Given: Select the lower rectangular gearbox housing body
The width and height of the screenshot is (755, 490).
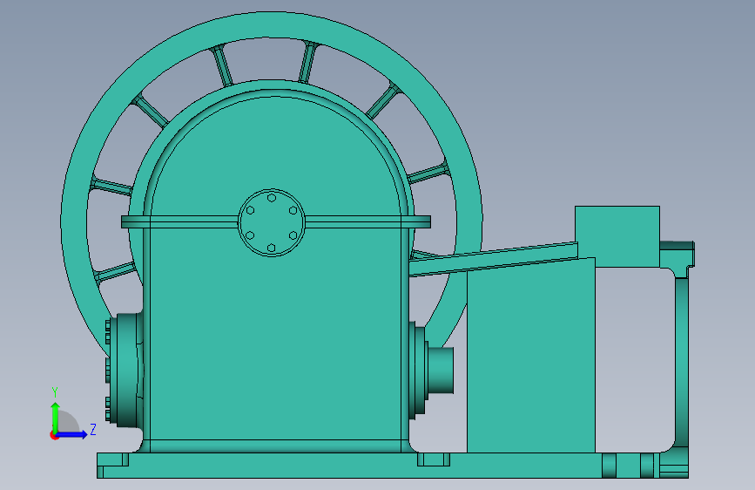Looking at the screenshot, I should tap(275, 337).
